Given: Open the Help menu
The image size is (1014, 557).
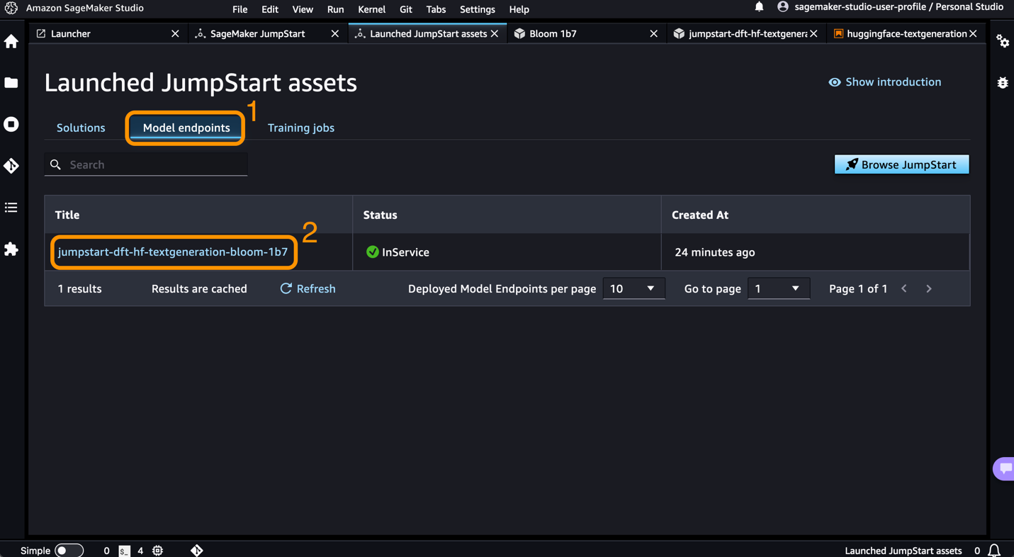Looking at the screenshot, I should (519, 9).
